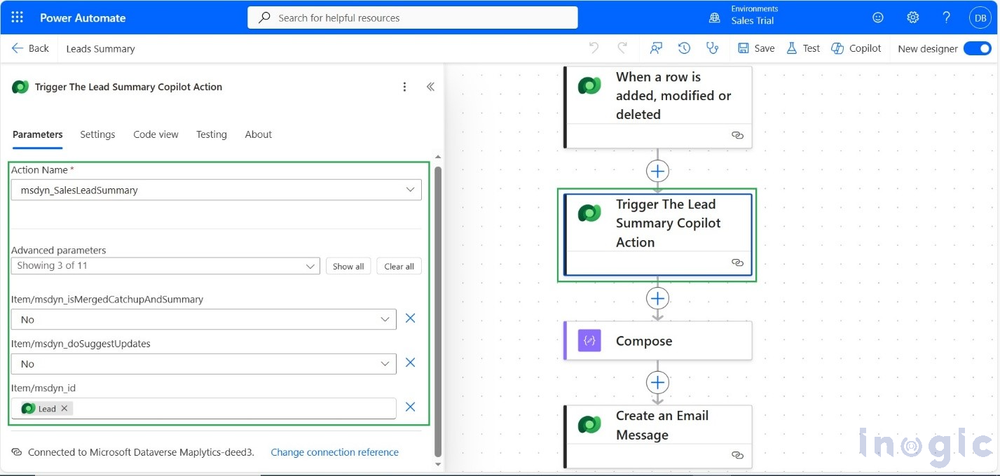Expand the Advanced parameters selection dropdown

pyautogui.click(x=310, y=265)
